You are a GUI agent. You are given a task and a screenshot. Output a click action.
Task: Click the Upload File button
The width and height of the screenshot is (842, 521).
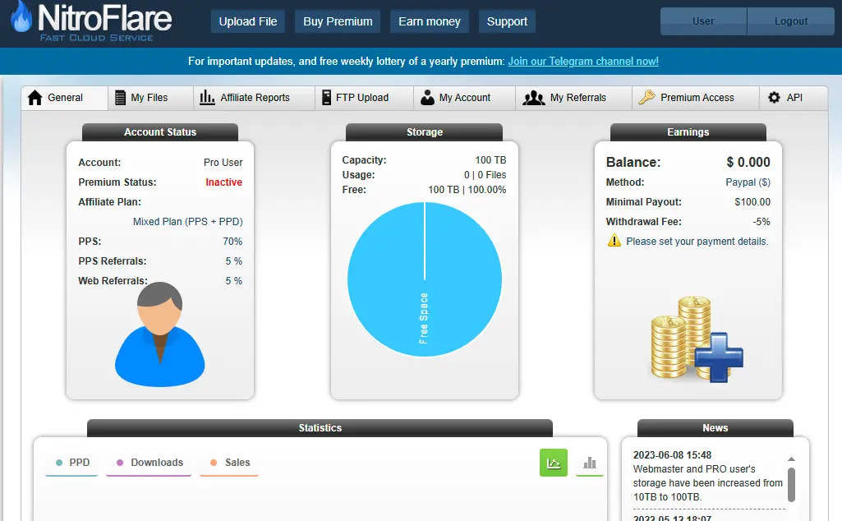pyautogui.click(x=248, y=21)
